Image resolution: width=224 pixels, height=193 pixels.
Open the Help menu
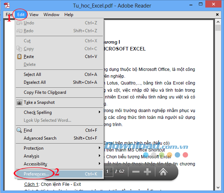point(69,15)
